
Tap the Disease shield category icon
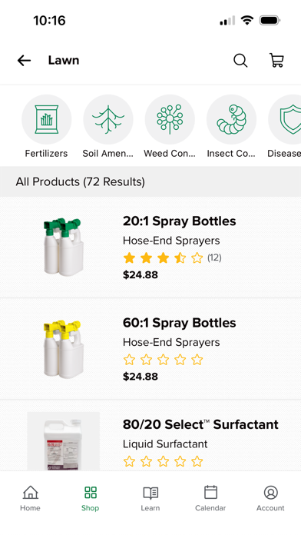point(285,119)
